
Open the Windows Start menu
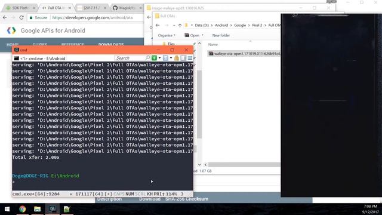click(x=7, y=209)
